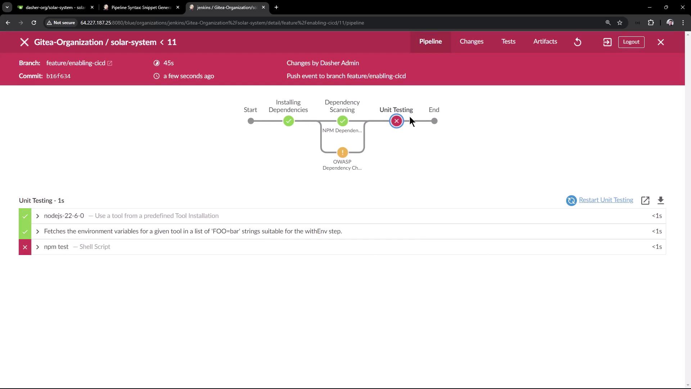Download the Unit Testing log
691x389 pixels.
[661, 200]
